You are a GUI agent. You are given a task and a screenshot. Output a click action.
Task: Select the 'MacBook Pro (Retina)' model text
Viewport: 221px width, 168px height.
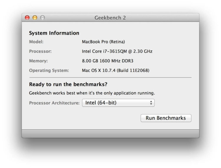tap(103, 42)
